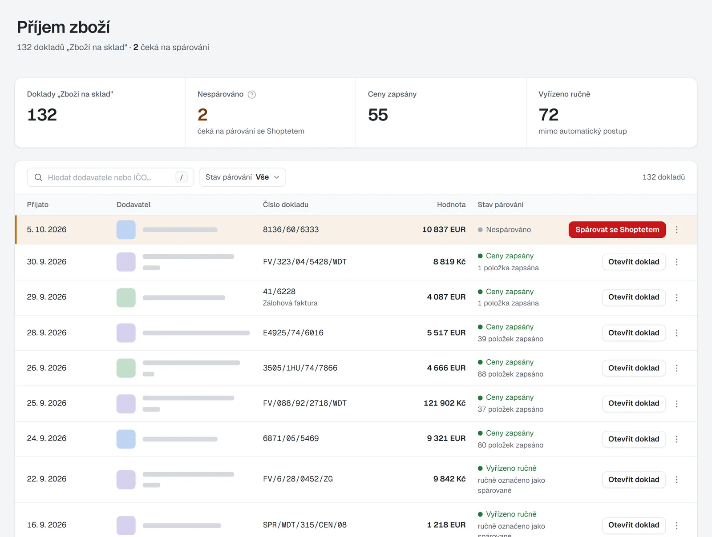Open more options for document FV/088/92/2718/WDT

tap(677, 404)
